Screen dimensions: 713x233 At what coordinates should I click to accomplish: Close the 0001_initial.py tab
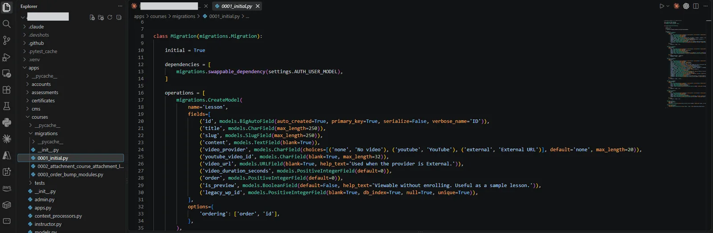click(258, 6)
